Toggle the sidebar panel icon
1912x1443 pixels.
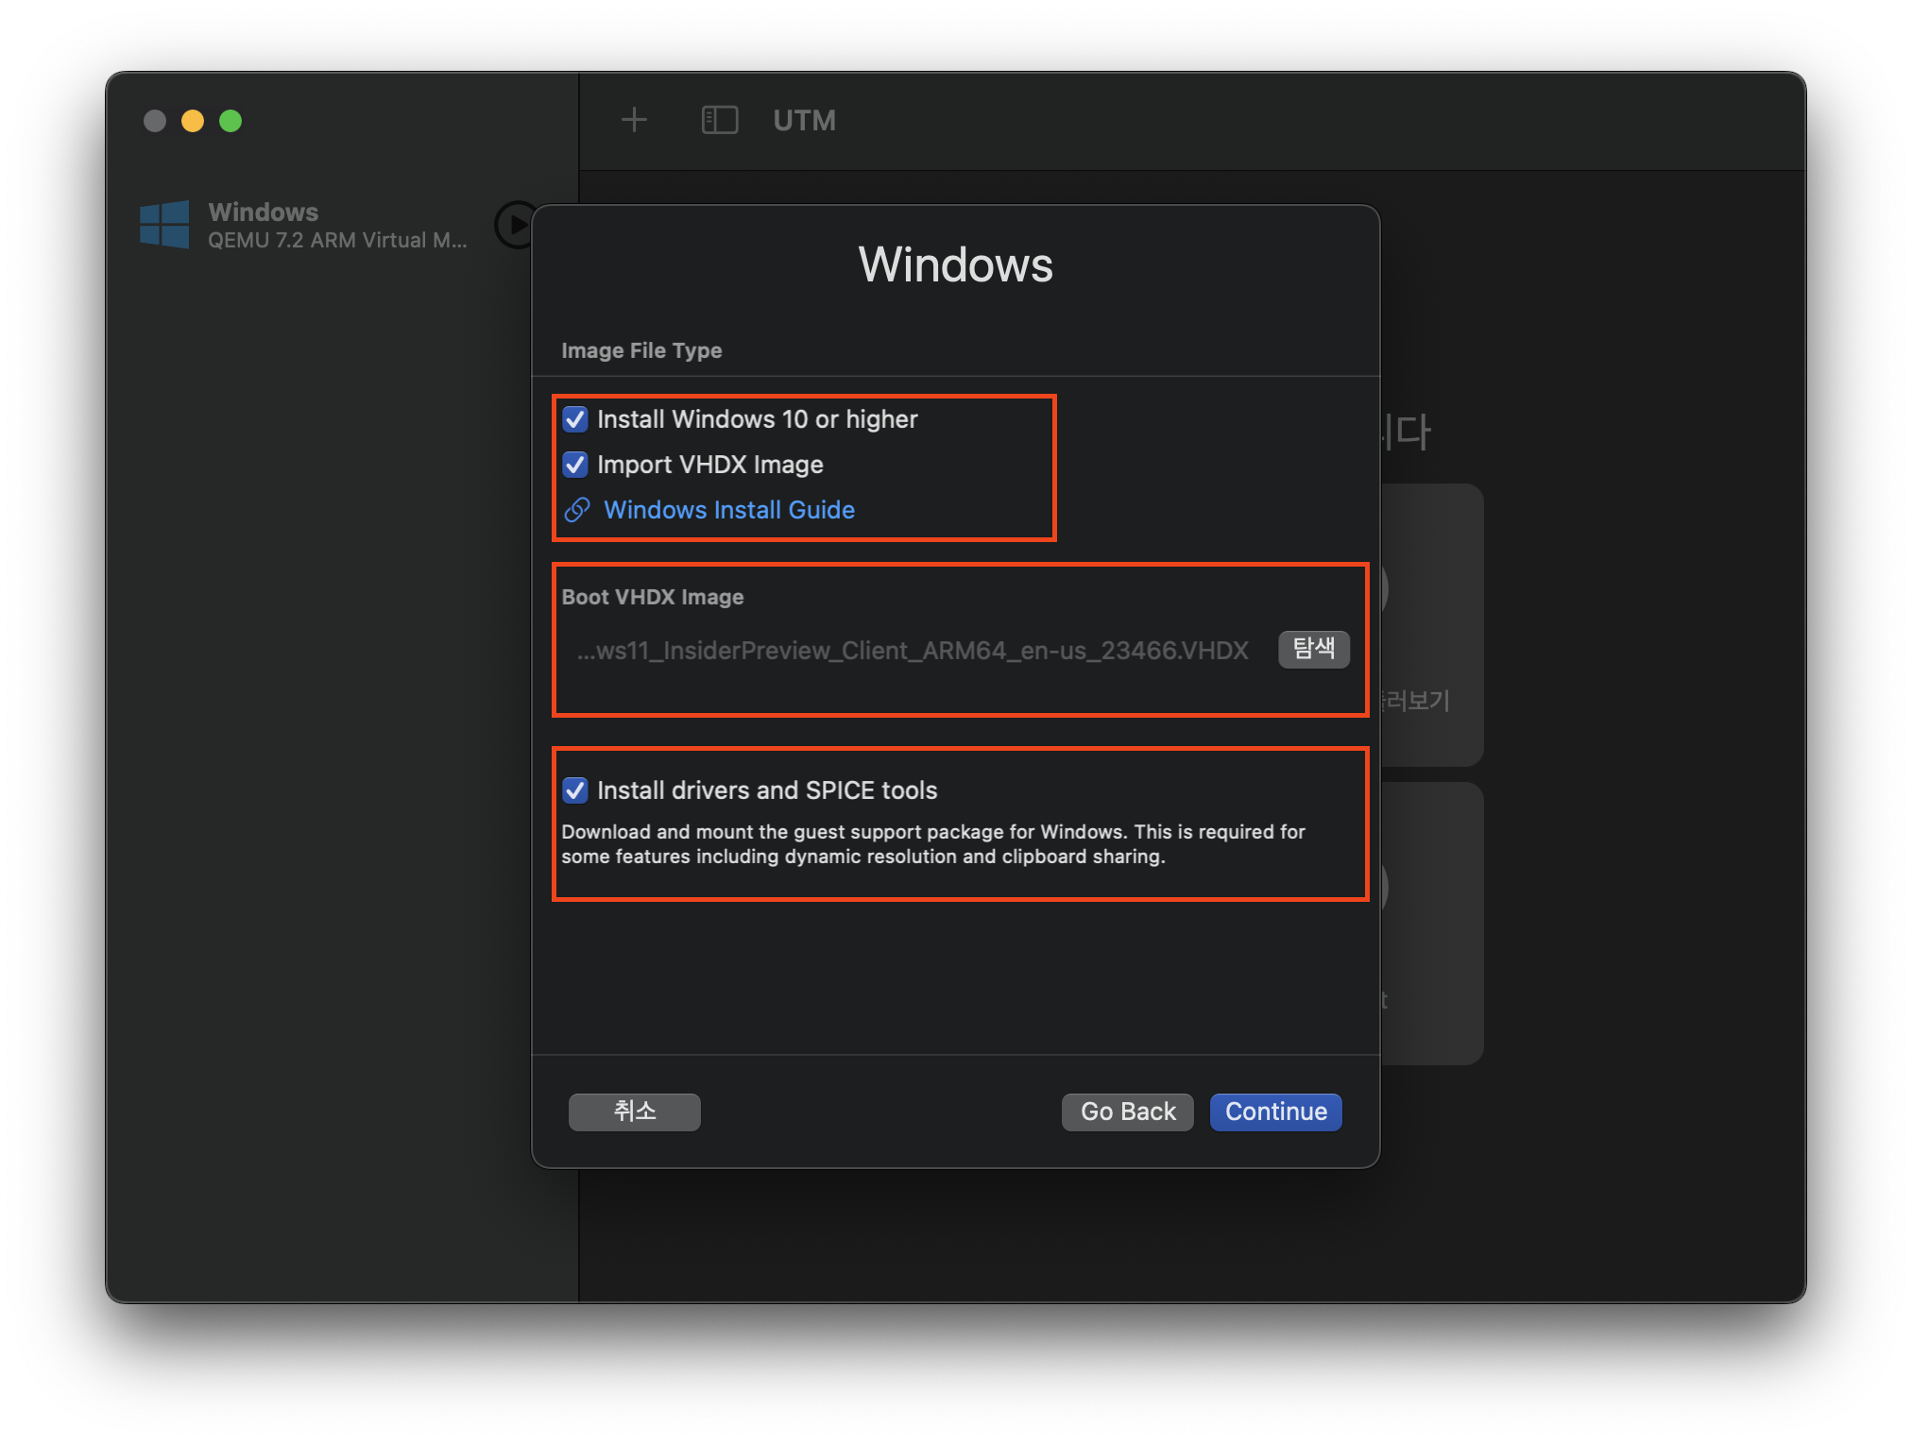719,120
